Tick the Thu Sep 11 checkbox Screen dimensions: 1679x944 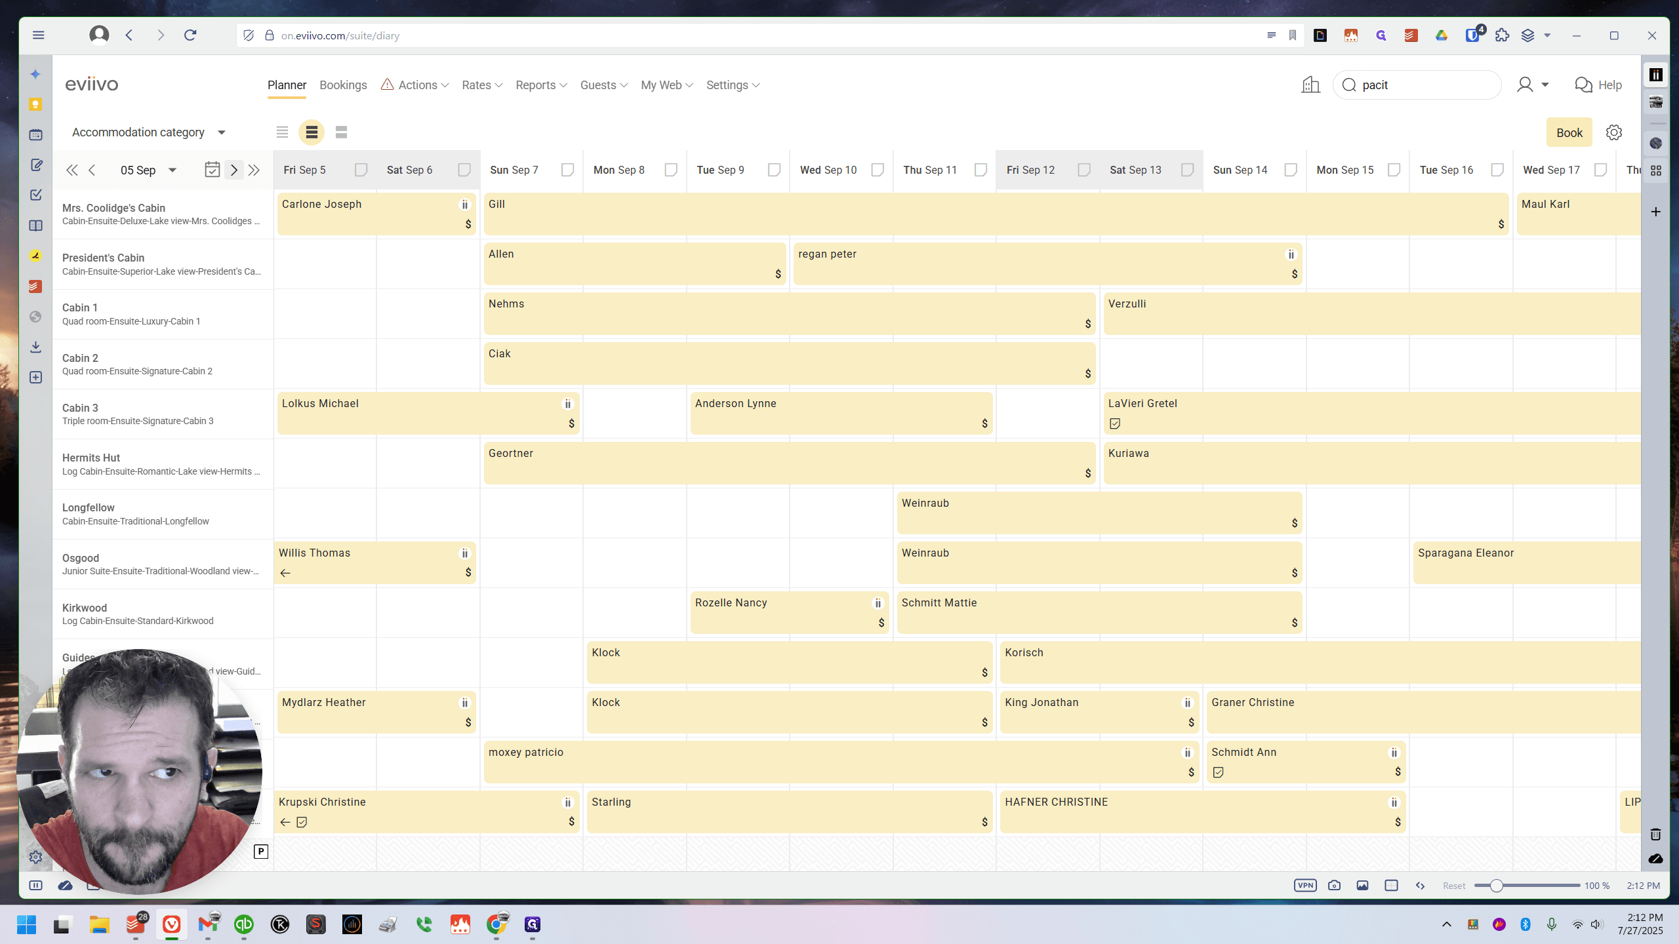[x=981, y=170]
